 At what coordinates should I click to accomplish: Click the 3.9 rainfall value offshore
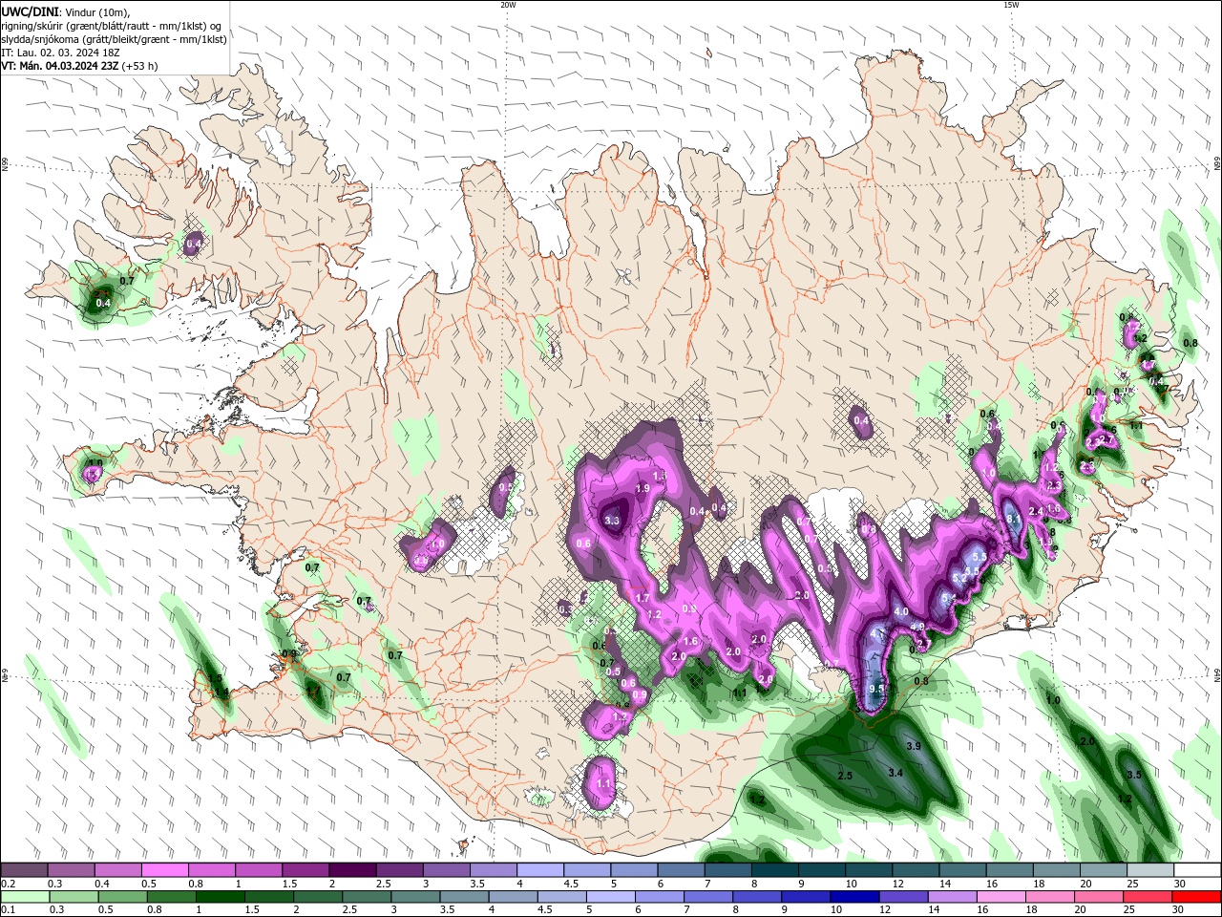coord(913,745)
